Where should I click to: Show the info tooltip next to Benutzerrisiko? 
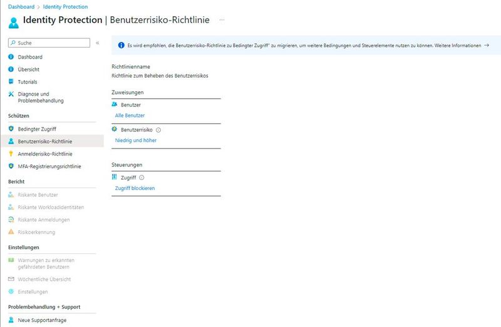click(x=158, y=130)
